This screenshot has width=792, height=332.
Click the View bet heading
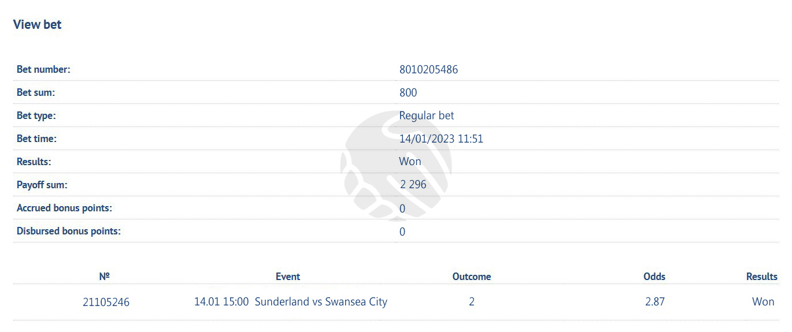click(x=38, y=24)
